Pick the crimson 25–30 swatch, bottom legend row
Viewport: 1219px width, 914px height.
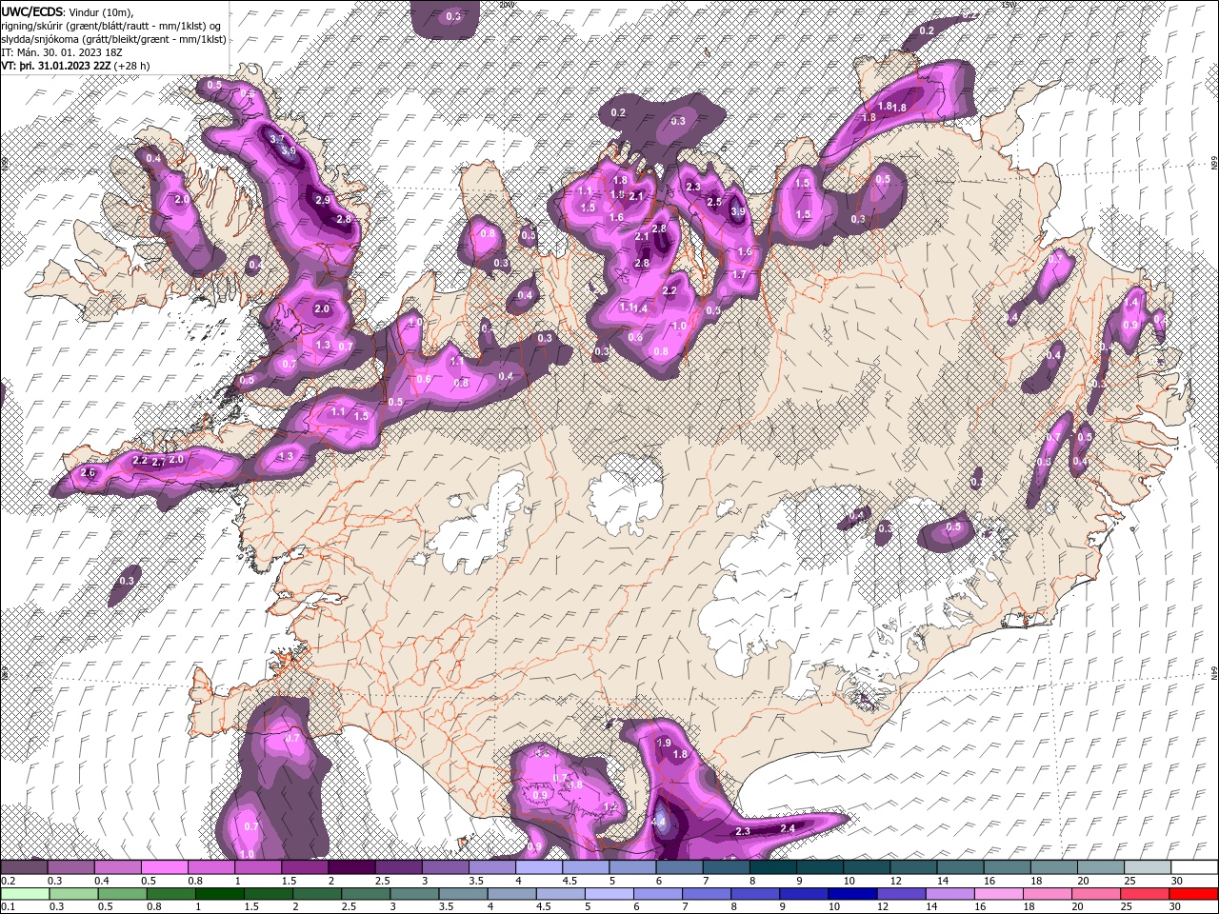click(x=1144, y=894)
